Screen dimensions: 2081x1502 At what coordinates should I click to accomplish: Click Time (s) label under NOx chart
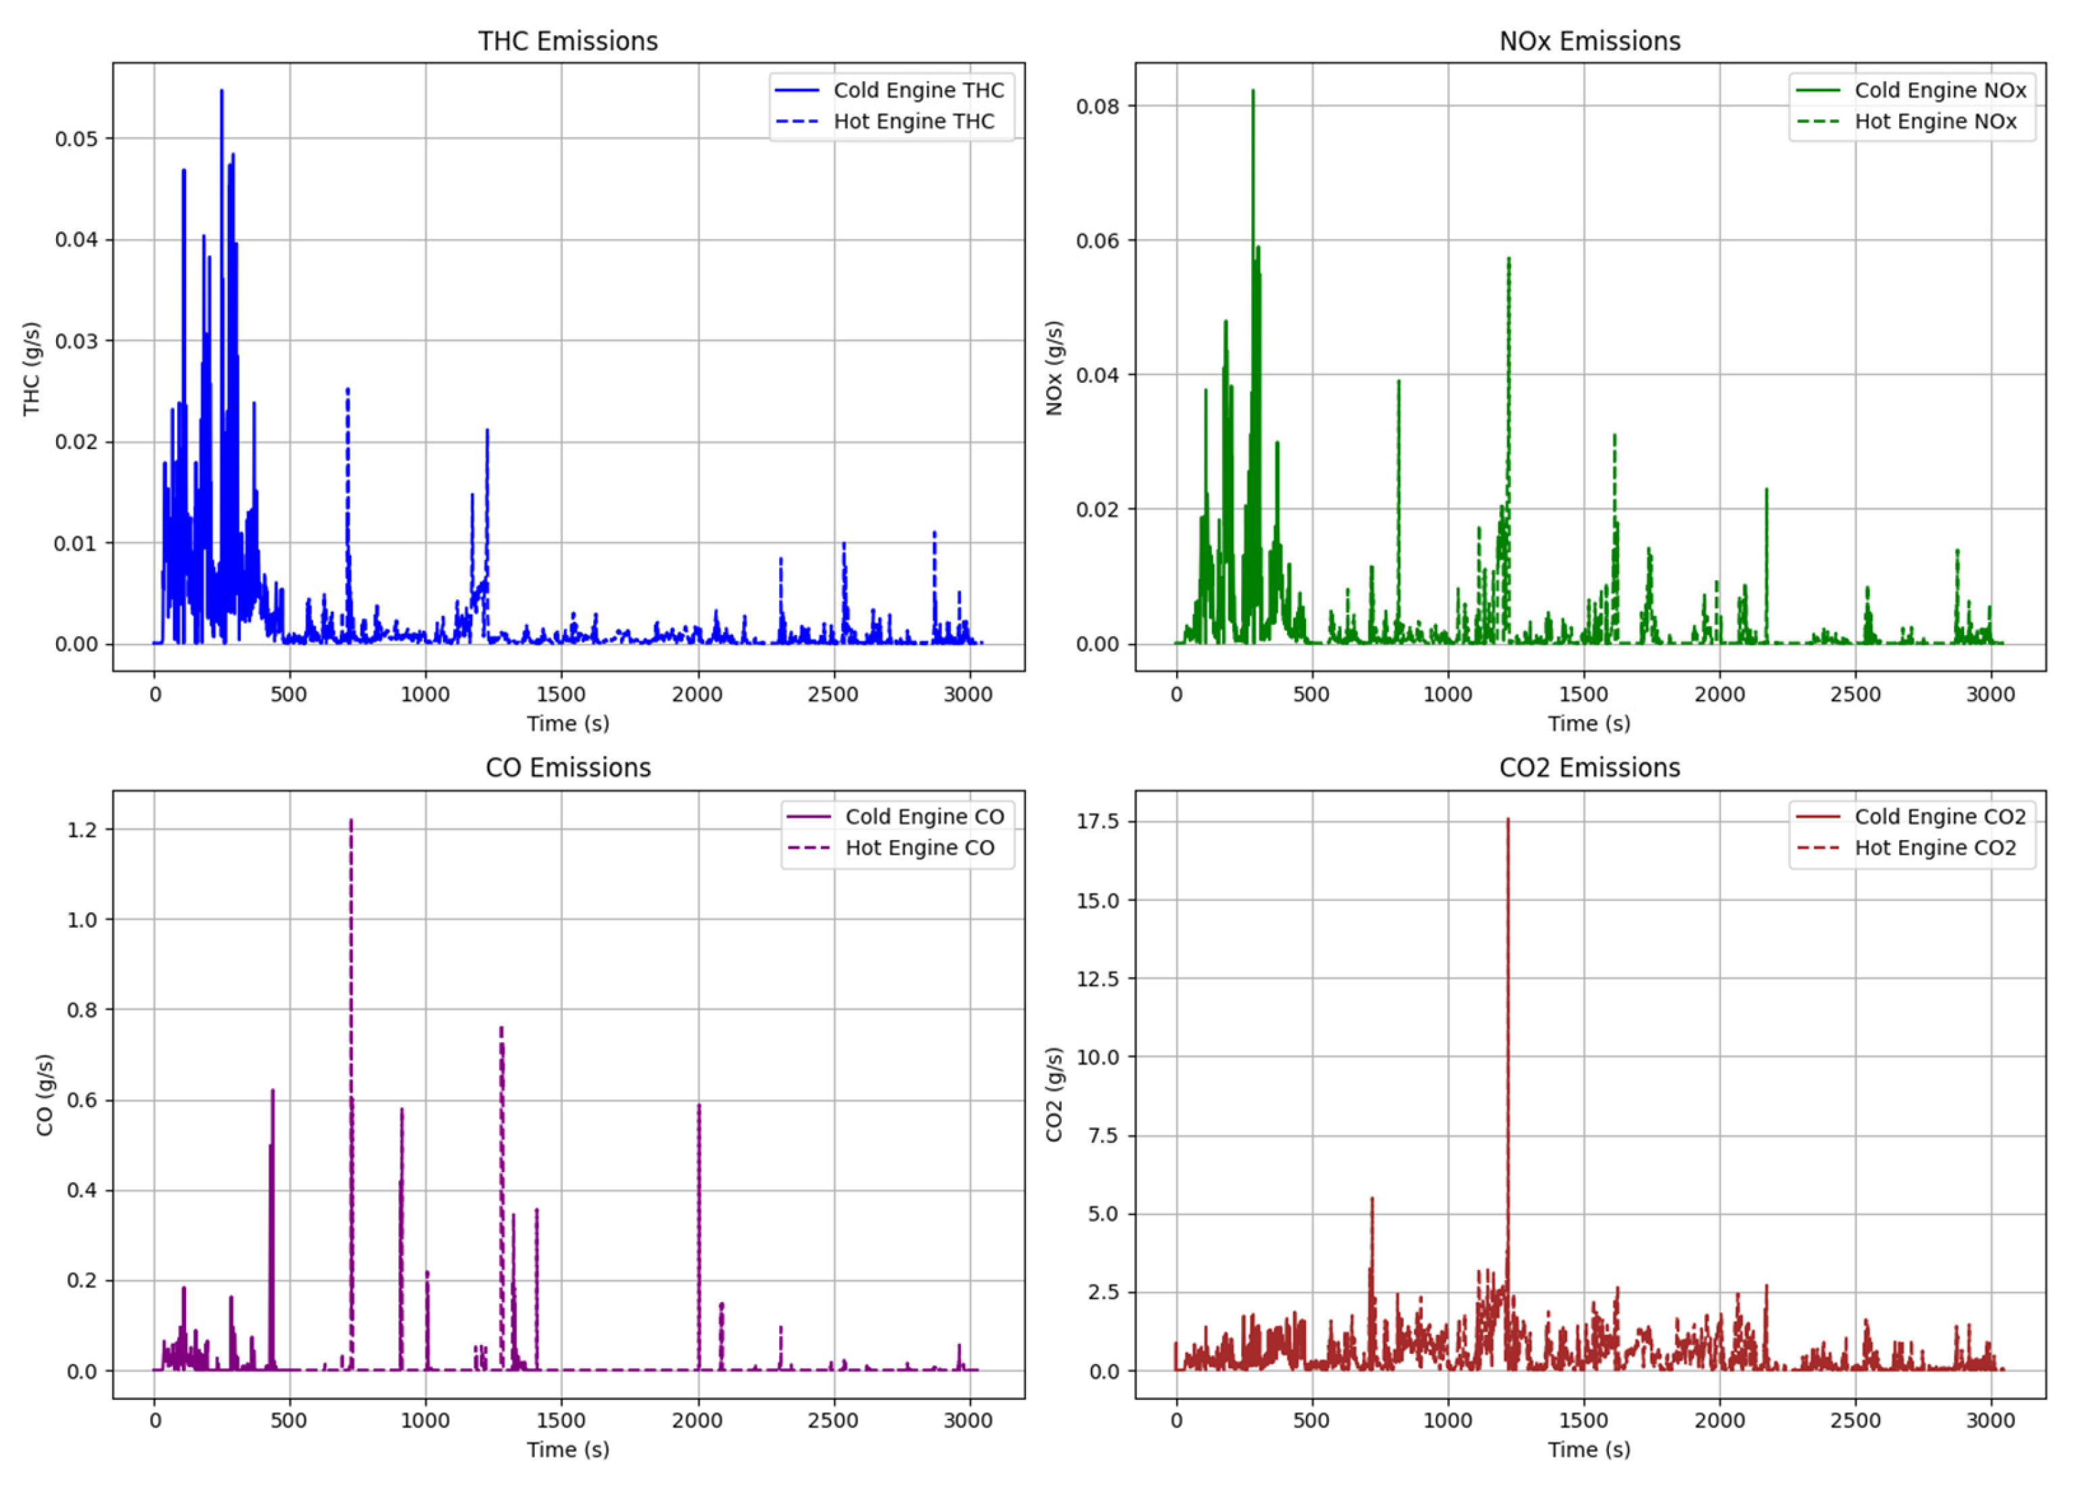1589,723
